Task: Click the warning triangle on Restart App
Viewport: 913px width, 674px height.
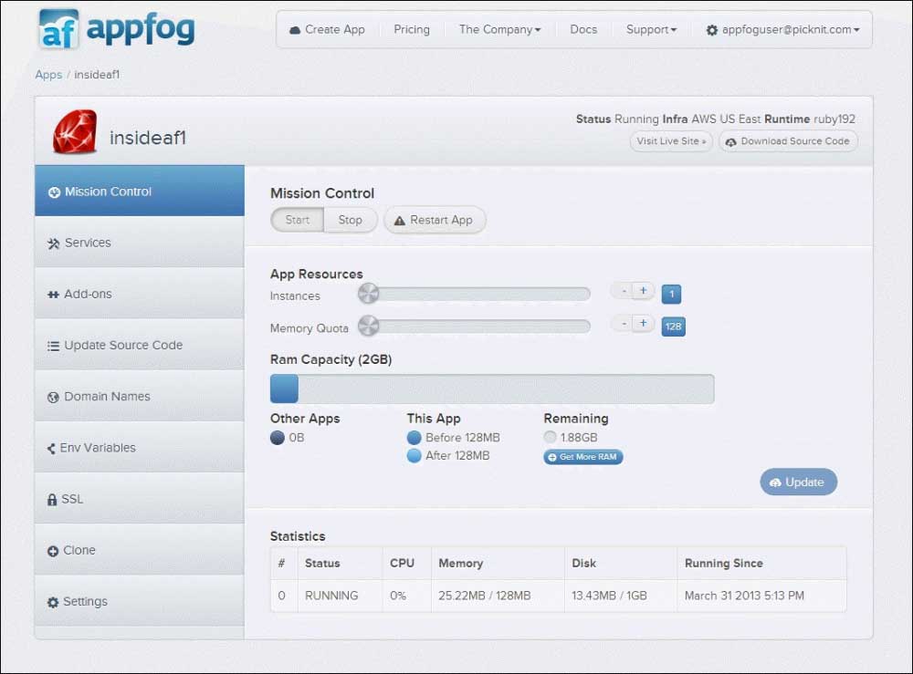Action: [400, 221]
